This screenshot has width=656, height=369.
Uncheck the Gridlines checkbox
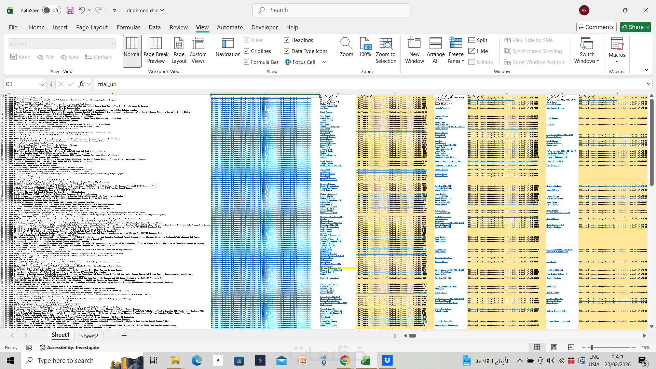click(246, 51)
